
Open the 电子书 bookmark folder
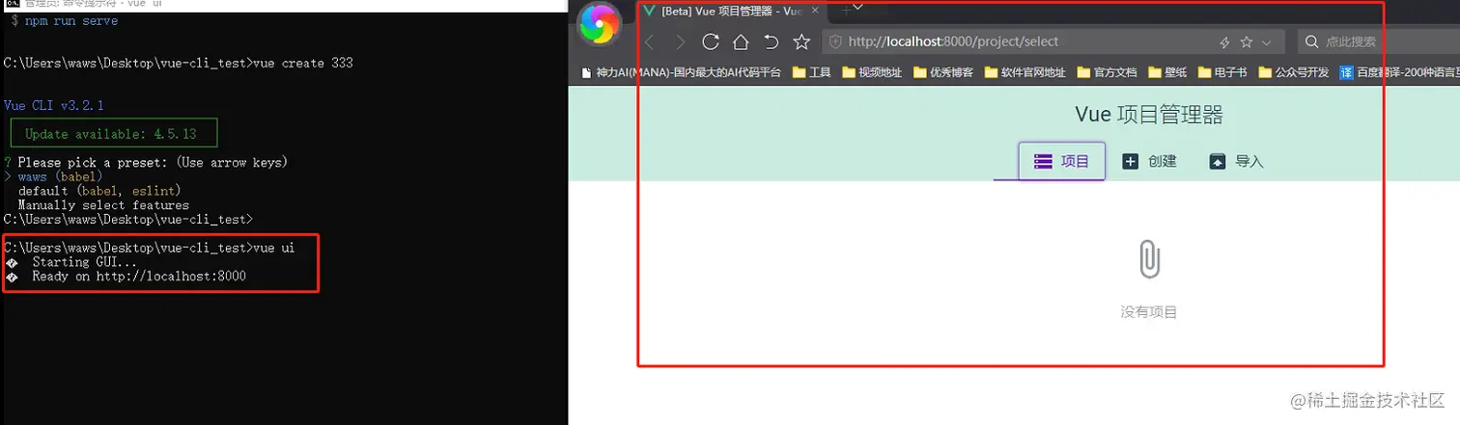[x=1221, y=72]
